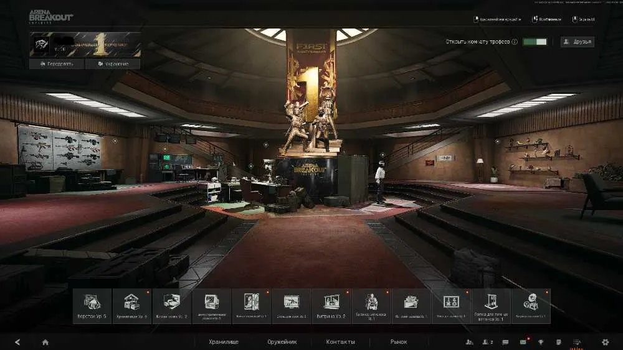Click the Arena Breakout logo top left
623x350 pixels.
(x=51, y=17)
